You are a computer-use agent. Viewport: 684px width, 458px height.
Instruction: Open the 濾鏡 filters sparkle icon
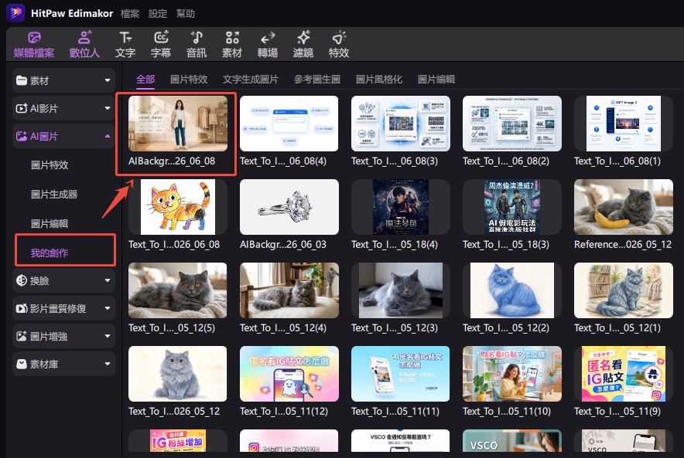[x=303, y=37]
